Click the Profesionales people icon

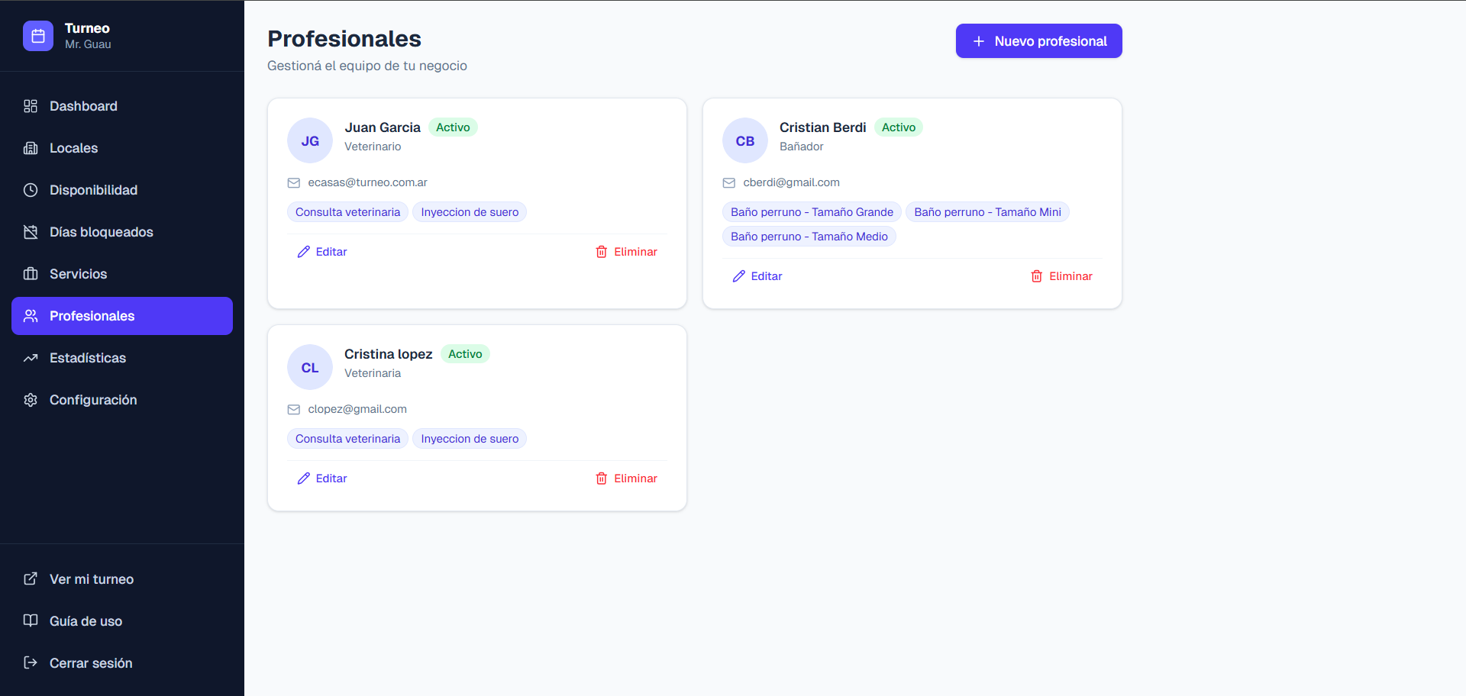click(31, 316)
